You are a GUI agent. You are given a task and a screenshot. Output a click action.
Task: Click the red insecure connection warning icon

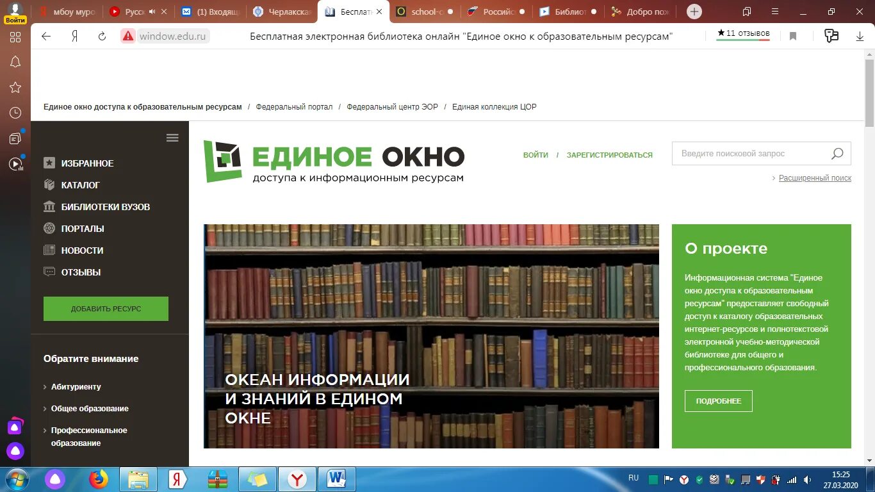click(x=128, y=37)
